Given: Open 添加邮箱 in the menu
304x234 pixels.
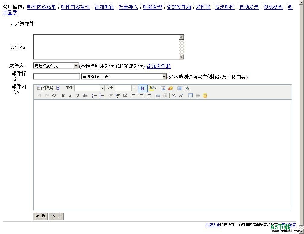Looking at the screenshot, I should pyautogui.click(x=104, y=7).
